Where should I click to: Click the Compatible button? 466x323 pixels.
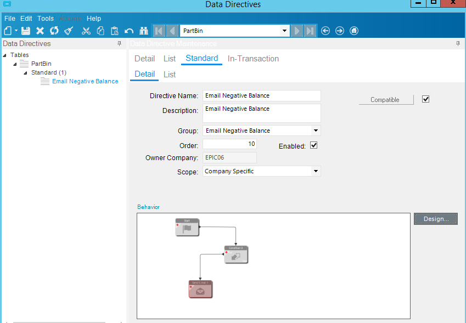(386, 100)
